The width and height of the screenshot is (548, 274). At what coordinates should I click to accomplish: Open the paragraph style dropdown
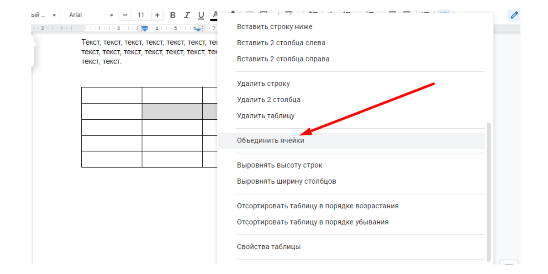pyautogui.click(x=43, y=15)
